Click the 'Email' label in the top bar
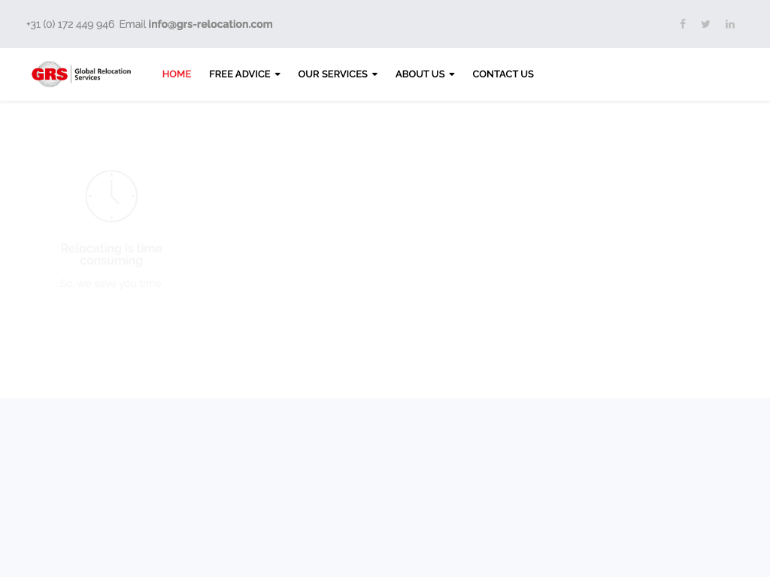 pyautogui.click(x=132, y=24)
